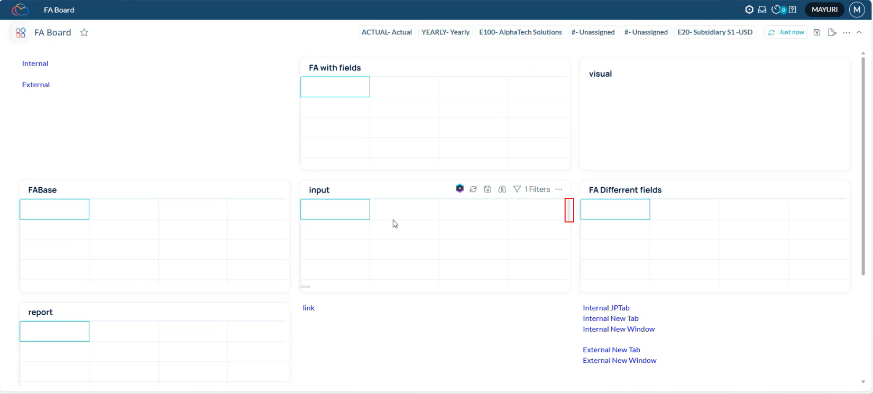The width and height of the screenshot is (873, 394).
Task: Open board more options ellipsis menu
Action: (847, 32)
